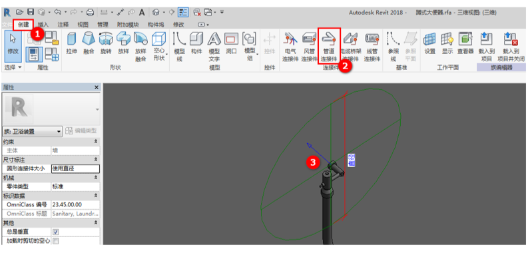530x253 pixels.
Task: Draw a 参照线 reference line
Action: 393,47
